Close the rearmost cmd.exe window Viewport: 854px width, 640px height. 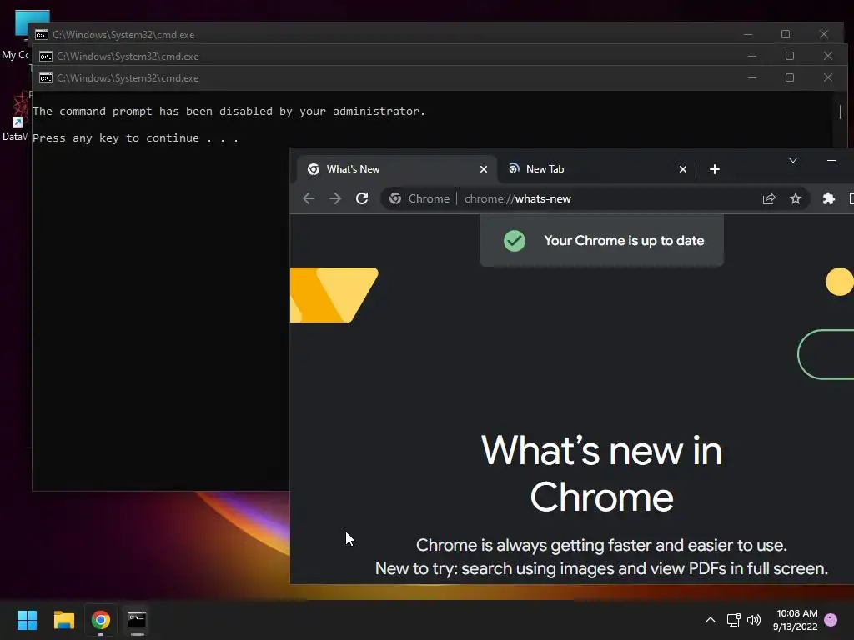coord(823,34)
